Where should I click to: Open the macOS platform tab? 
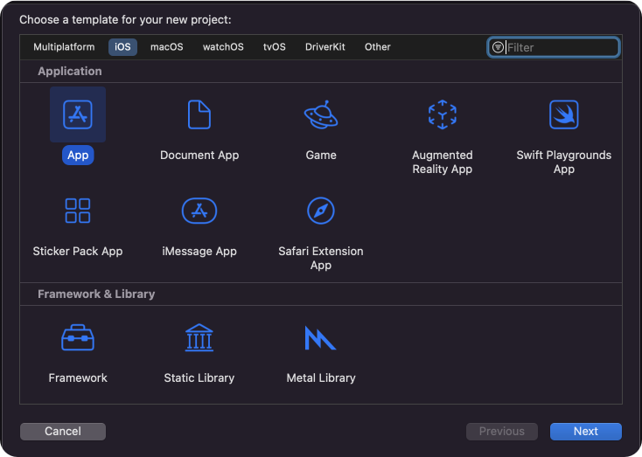tap(166, 47)
